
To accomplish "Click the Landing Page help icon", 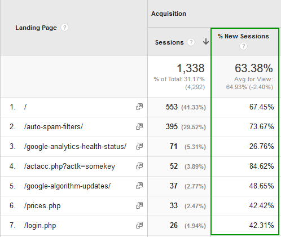I will coord(64,28).
